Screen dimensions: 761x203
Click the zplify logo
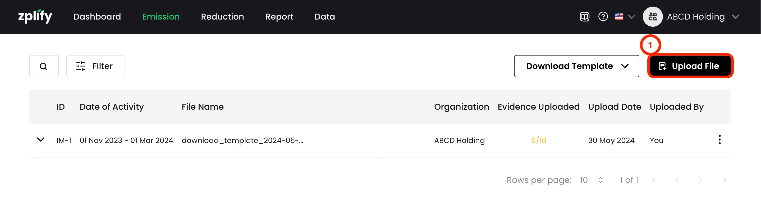[35, 17]
